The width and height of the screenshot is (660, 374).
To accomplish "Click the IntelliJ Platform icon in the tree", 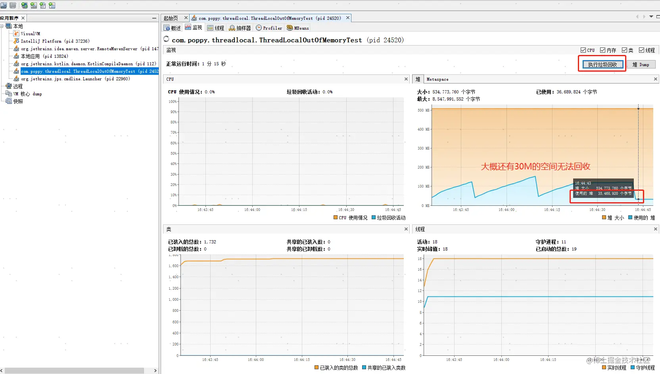I will point(16,41).
